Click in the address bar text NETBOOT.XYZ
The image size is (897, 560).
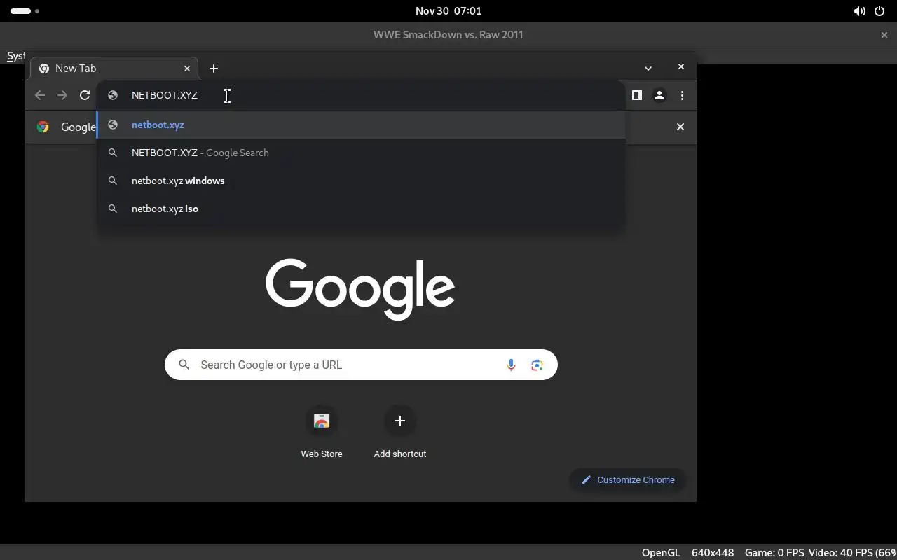click(165, 95)
